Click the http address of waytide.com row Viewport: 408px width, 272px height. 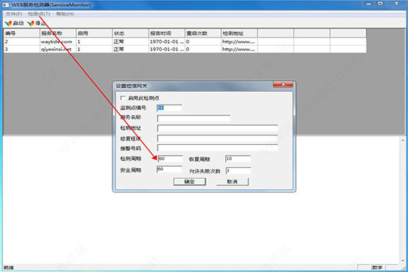point(239,41)
